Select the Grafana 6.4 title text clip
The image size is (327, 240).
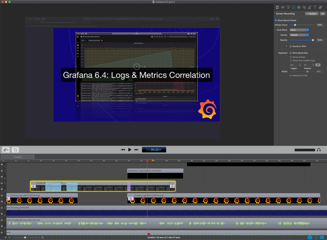pos(155,173)
